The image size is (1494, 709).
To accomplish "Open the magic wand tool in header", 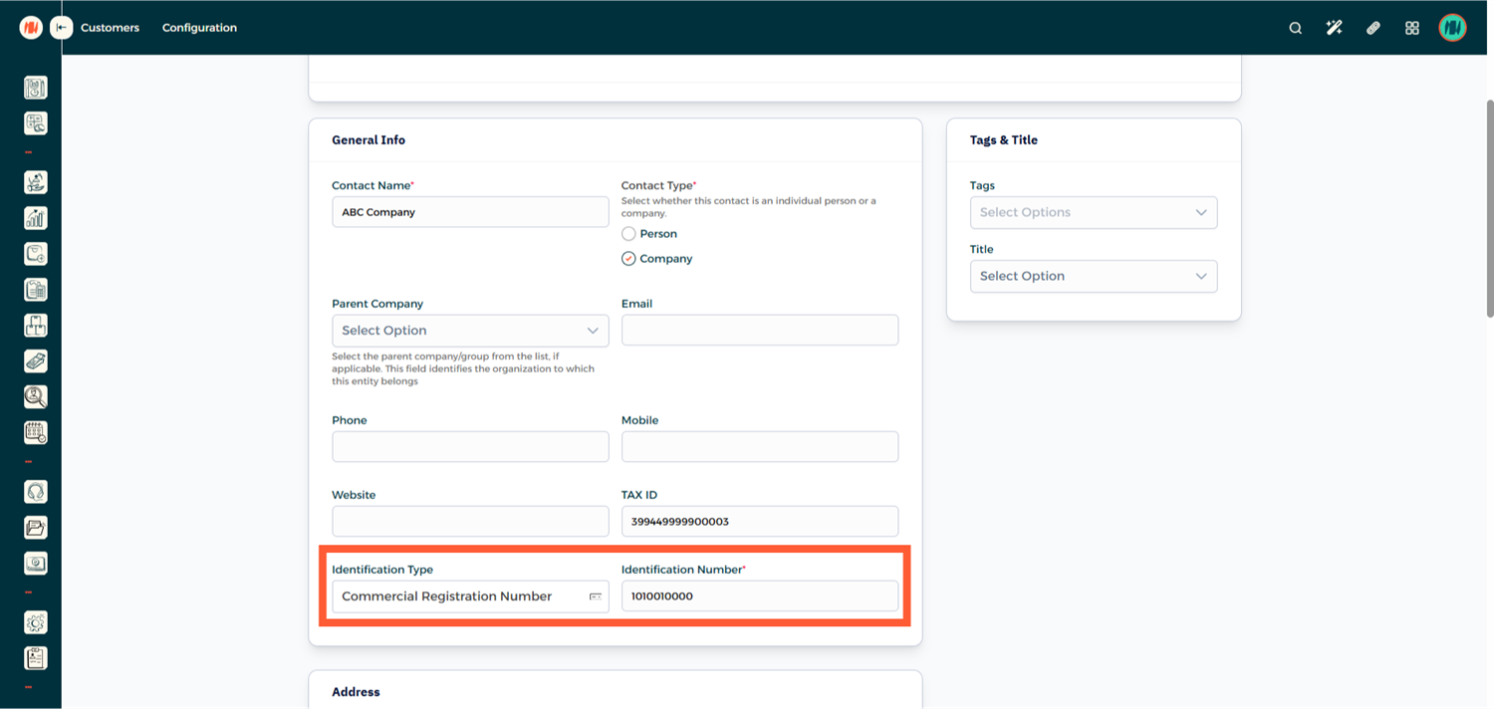I will (x=1334, y=28).
